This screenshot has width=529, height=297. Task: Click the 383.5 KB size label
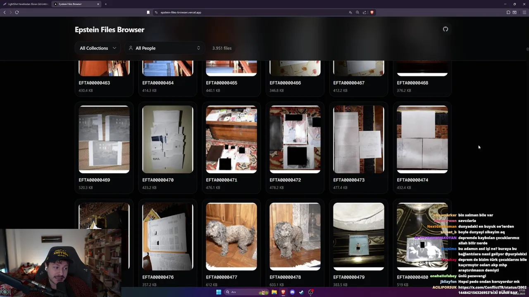(x=340, y=285)
